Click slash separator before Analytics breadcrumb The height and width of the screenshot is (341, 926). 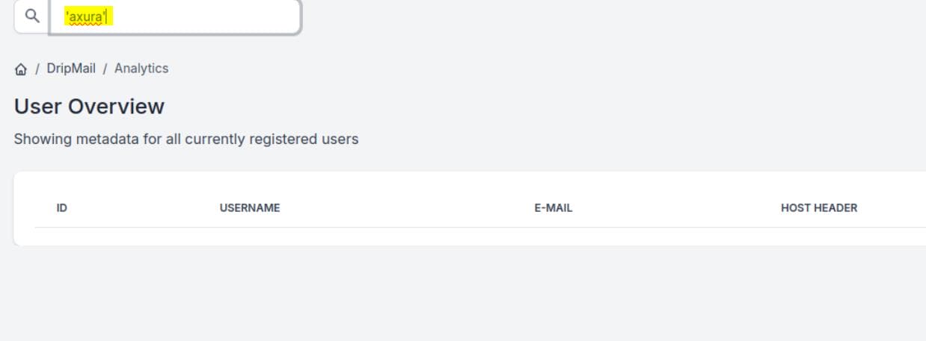(105, 69)
